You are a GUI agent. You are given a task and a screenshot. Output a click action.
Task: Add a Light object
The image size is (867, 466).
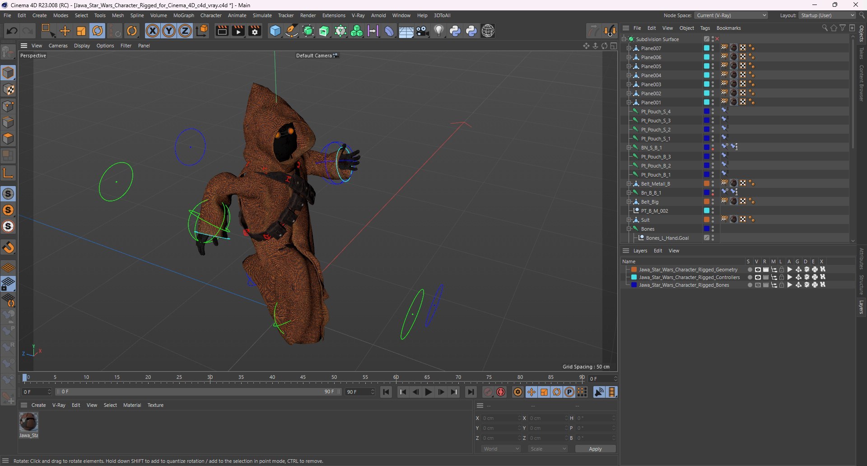[439, 31]
